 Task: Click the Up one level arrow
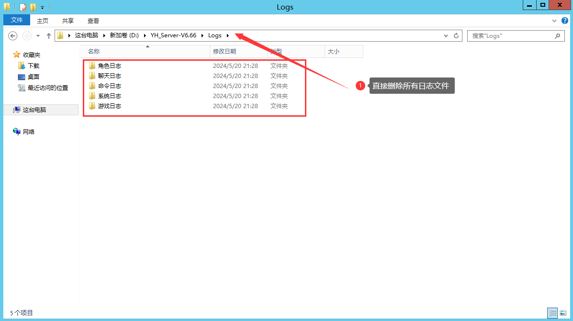48,36
